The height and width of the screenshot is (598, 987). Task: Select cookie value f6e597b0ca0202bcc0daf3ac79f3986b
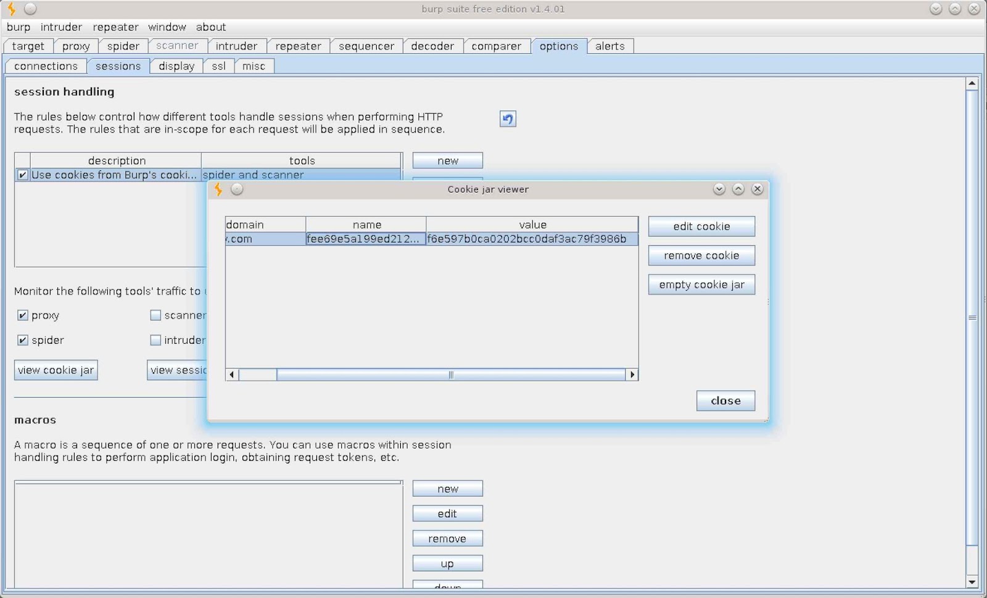click(x=532, y=239)
